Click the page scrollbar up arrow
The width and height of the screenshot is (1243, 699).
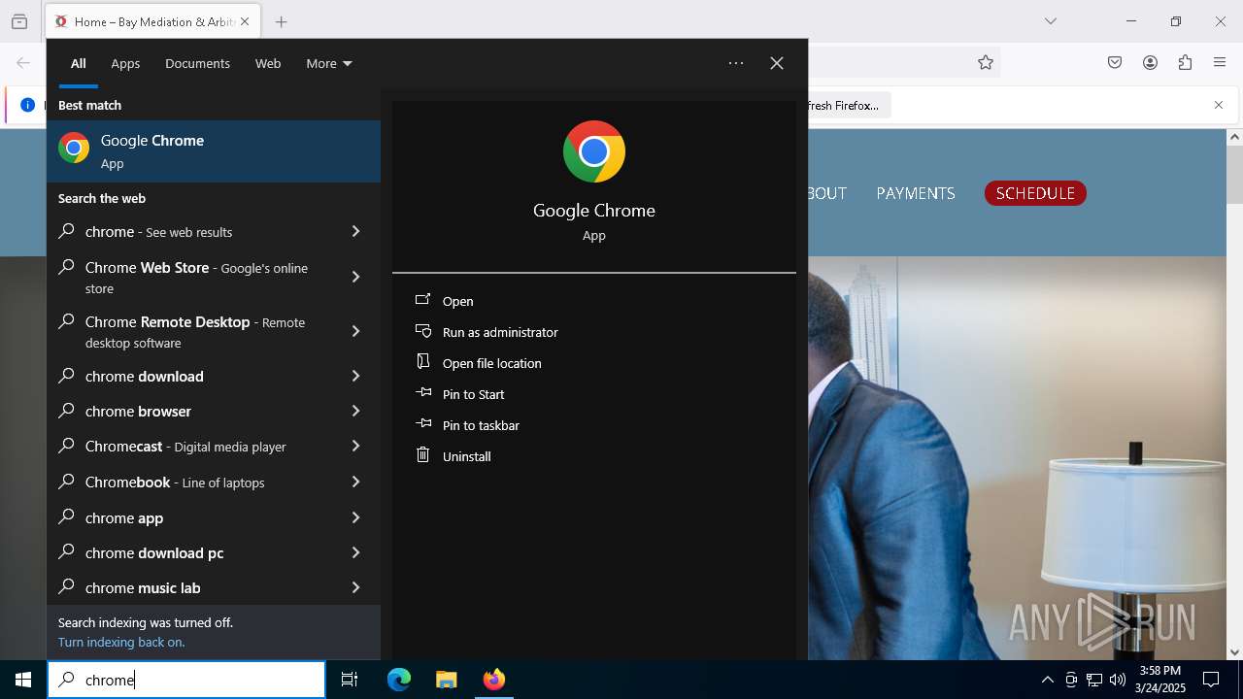[1234, 137]
